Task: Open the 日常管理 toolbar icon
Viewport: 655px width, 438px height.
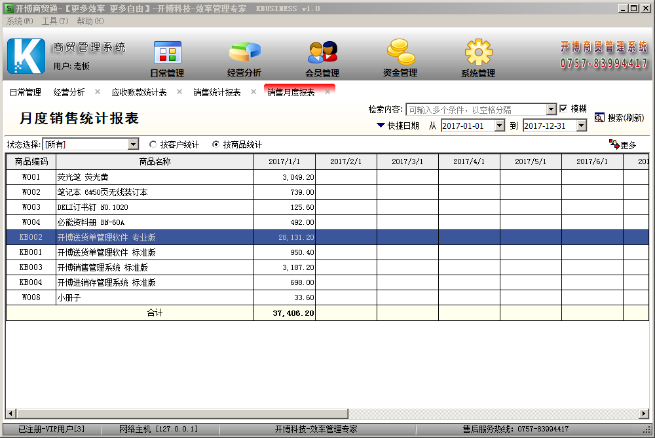Action: [x=167, y=54]
